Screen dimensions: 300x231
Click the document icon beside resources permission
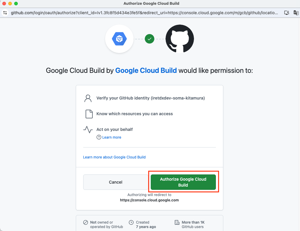tap(89, 114)
